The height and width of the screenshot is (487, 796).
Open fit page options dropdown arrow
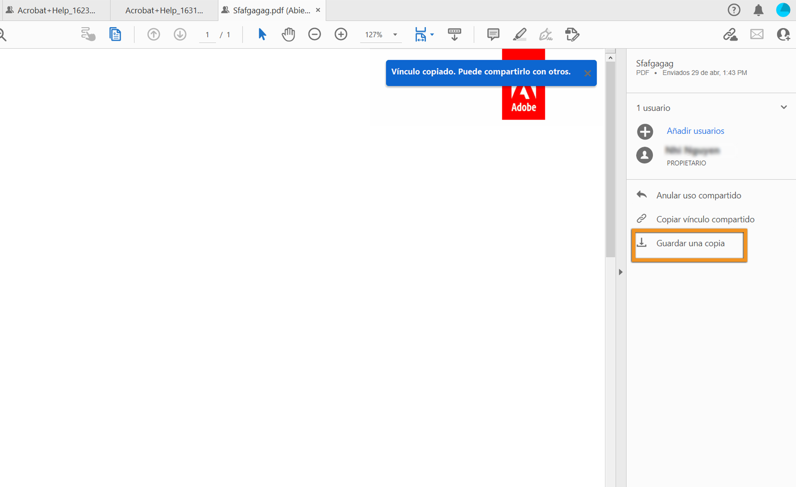point(432,35)
